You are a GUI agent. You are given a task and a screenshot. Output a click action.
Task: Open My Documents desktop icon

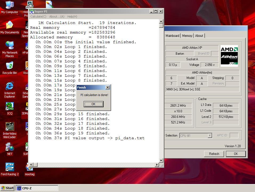pos(10,27)
